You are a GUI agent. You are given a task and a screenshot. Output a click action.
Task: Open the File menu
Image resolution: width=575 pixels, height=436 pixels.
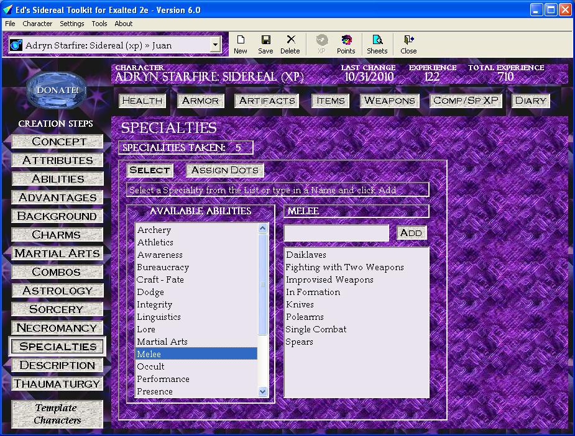[x=10, y=24]
